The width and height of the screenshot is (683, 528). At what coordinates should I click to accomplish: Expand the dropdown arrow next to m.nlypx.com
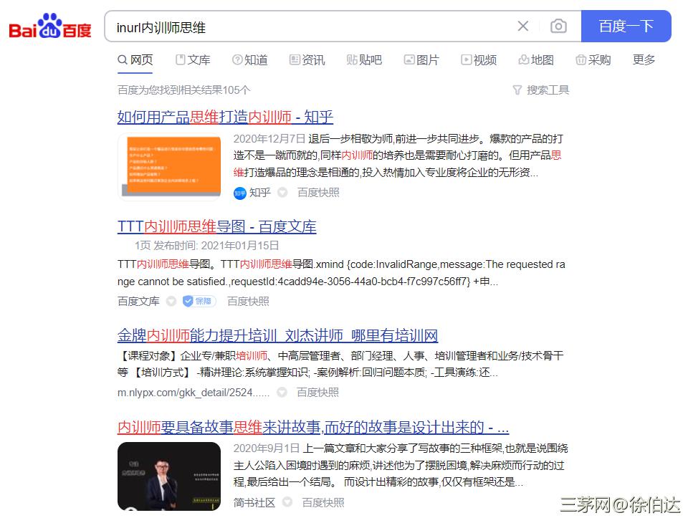point(282,392)
